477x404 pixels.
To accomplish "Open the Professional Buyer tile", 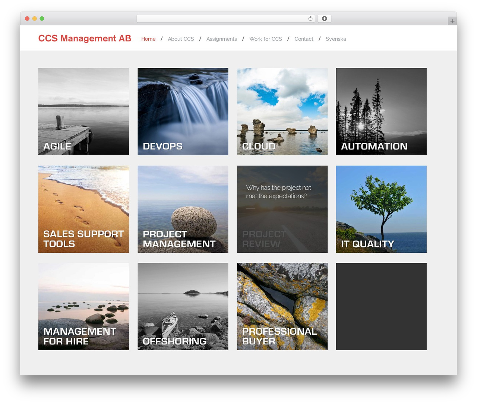I will (x=282, y=306).
